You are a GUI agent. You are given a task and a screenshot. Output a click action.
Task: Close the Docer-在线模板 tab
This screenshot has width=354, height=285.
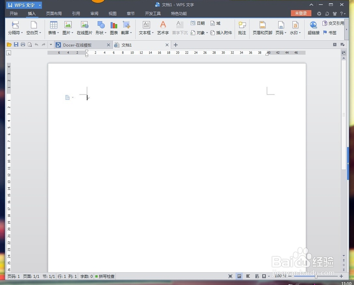tap(108, 45)
